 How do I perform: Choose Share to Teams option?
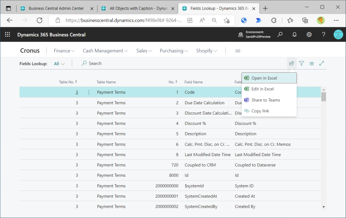pos(265,100)
